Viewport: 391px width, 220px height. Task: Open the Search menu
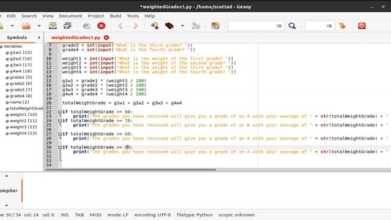point(29,16)
